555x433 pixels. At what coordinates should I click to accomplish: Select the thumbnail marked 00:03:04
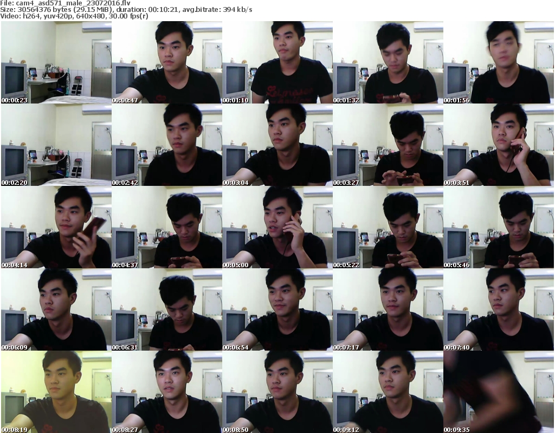pos(277,145)
